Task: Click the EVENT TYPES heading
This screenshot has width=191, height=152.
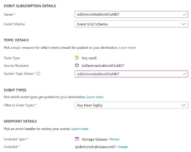Action: point(15,90)
